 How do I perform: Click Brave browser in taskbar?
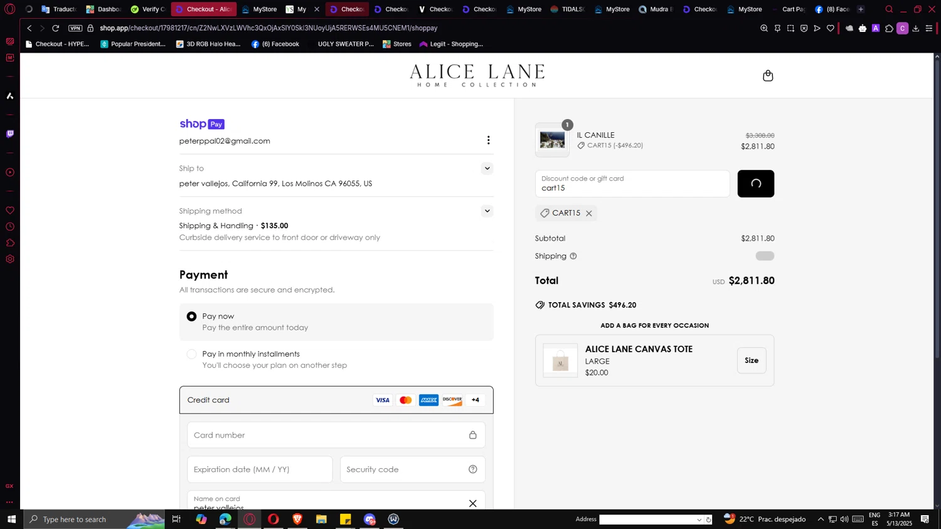tap(297, 519)
